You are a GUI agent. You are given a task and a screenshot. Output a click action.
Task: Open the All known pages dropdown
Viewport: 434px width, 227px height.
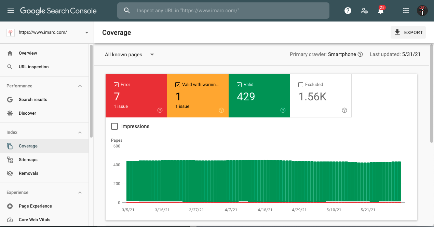point(130,55)
